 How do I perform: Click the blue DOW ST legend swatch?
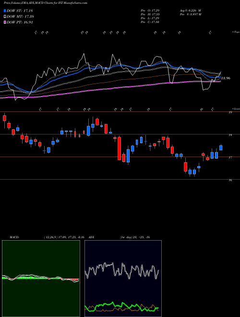coord(5,11)
